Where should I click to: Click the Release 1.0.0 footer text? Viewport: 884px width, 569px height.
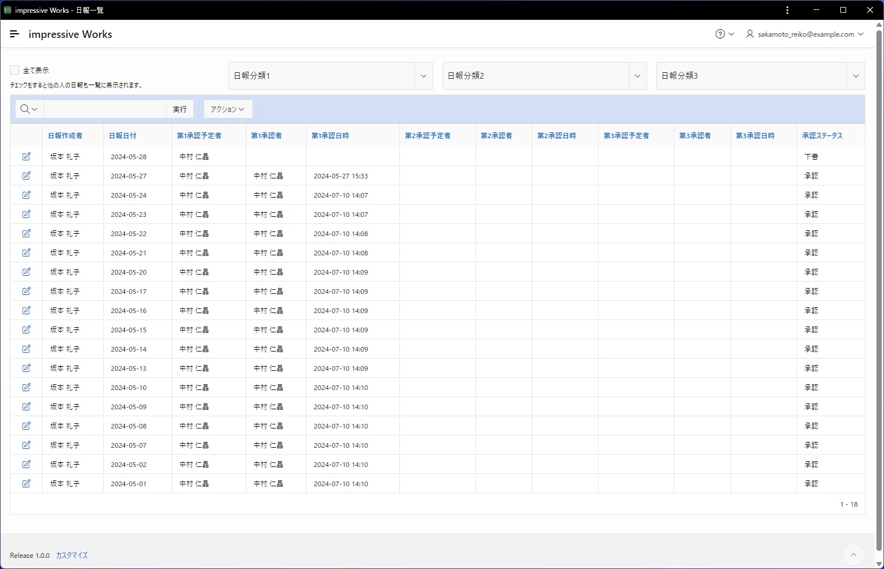pos(30,556)
